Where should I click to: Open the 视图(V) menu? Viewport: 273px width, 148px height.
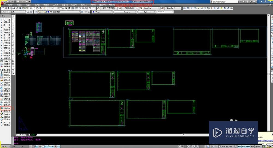29,5
